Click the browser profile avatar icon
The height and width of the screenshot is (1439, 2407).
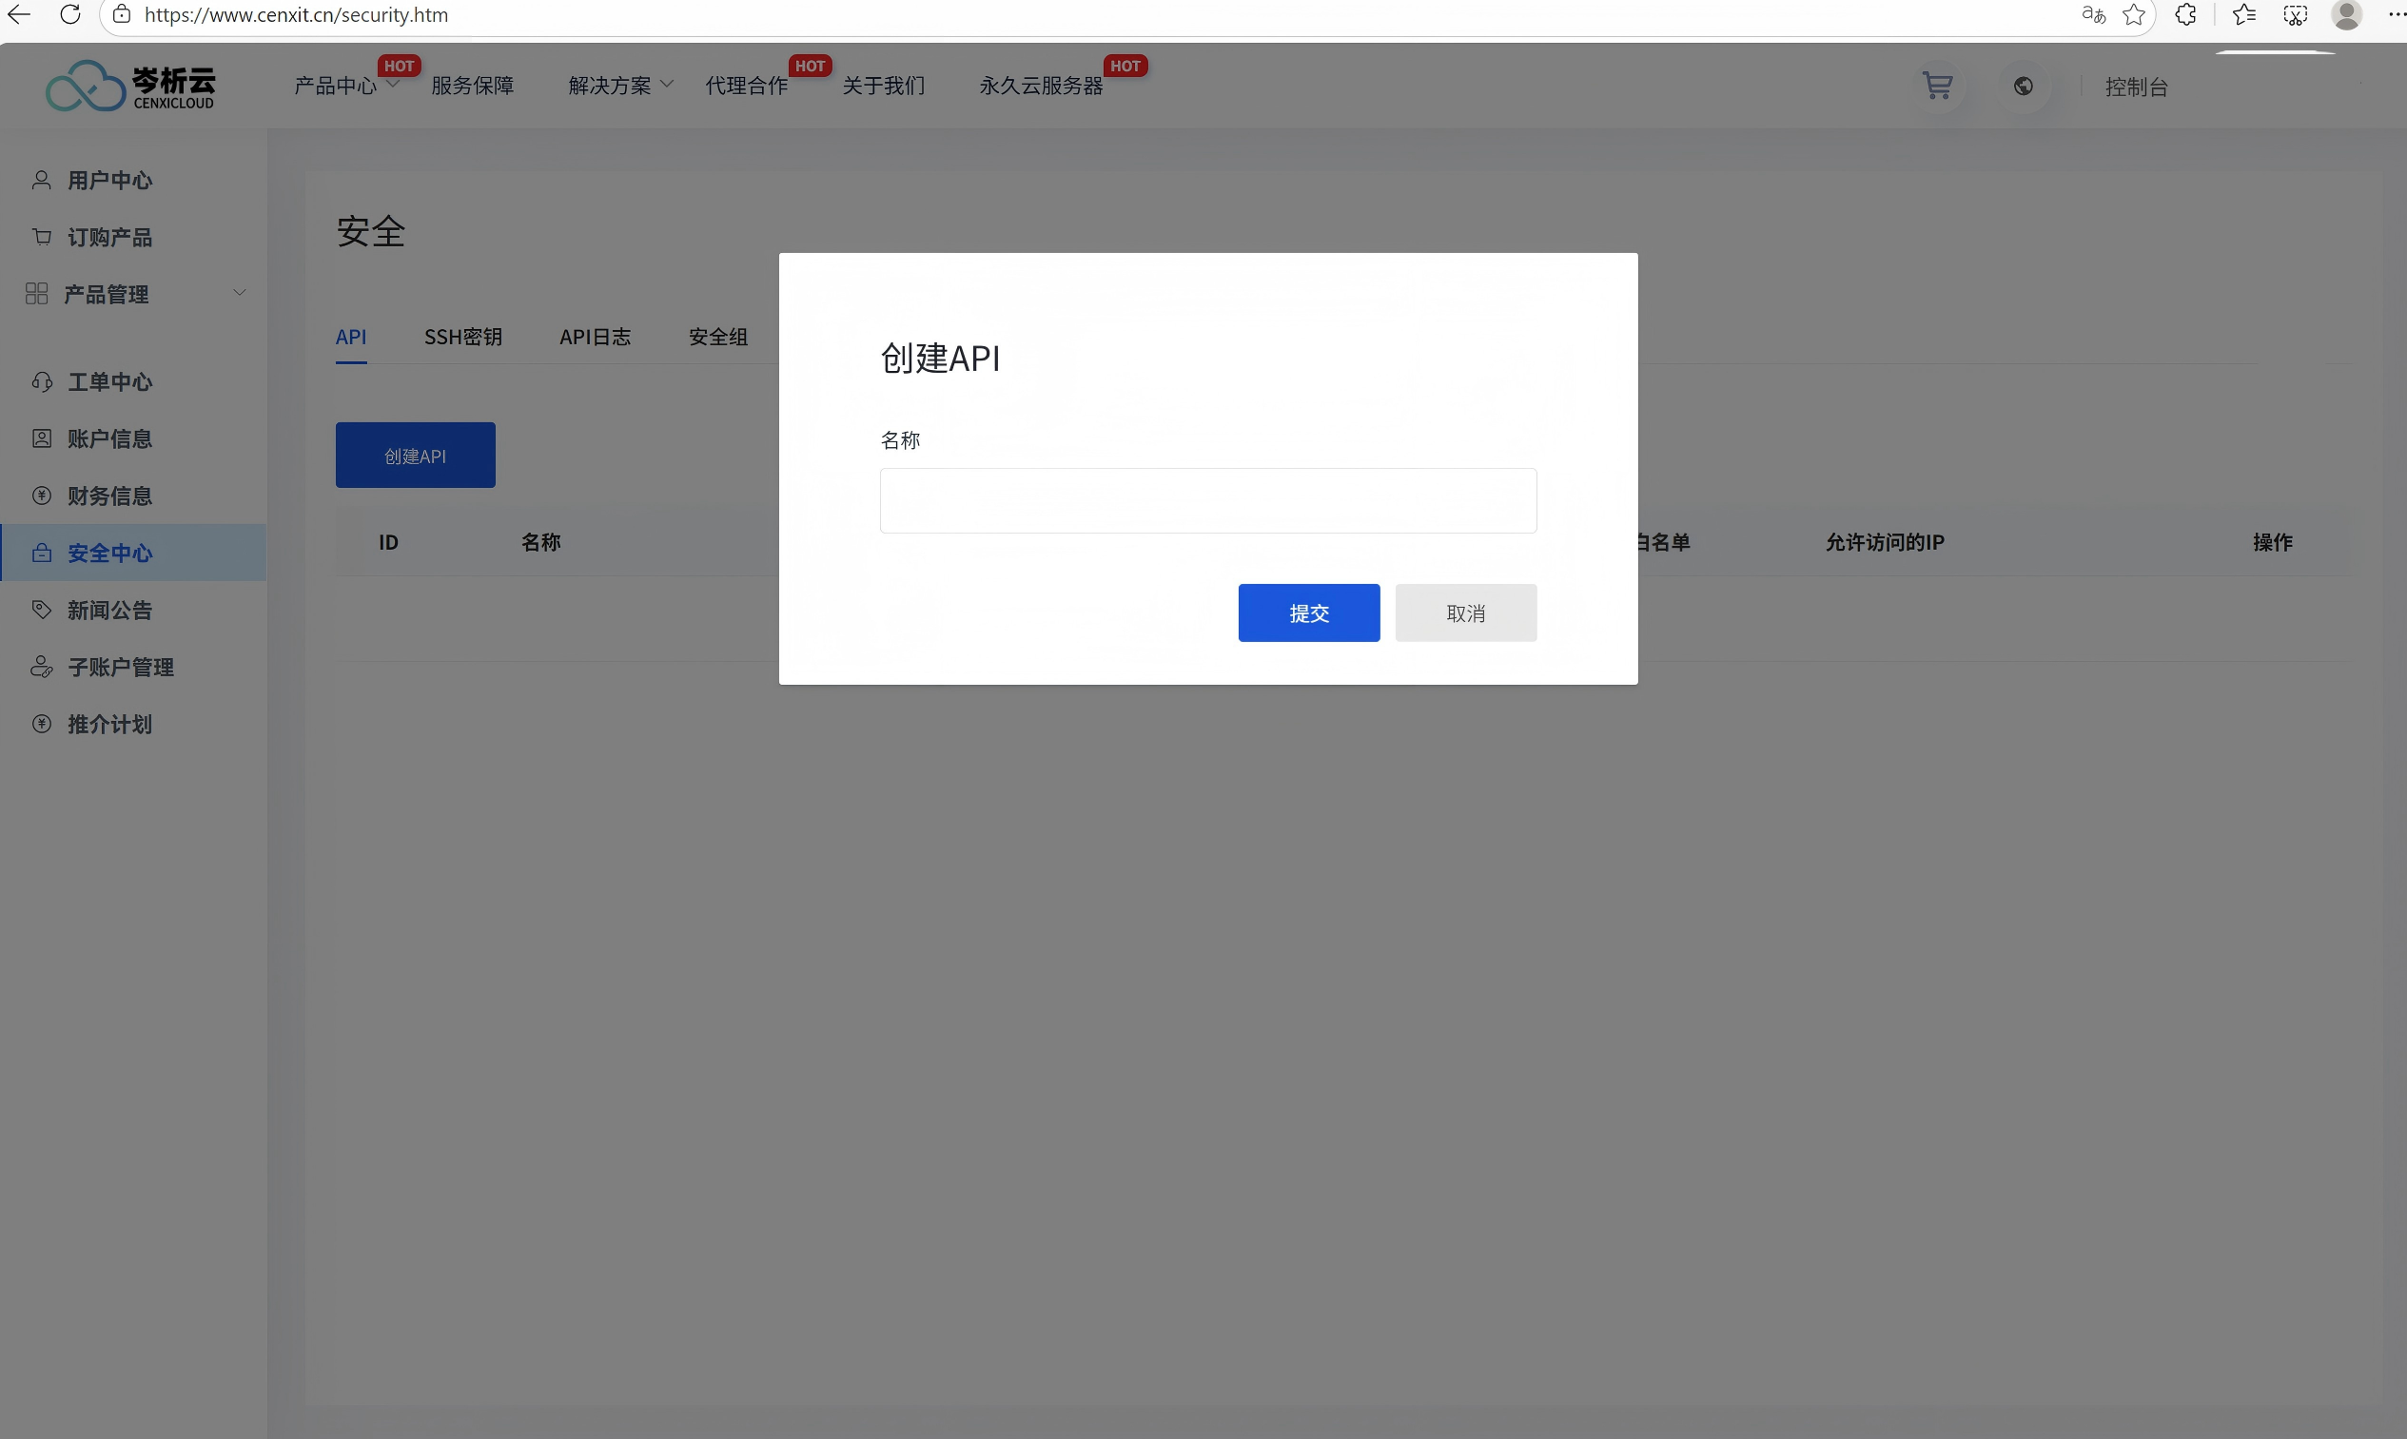click(x=2346, y=14)
